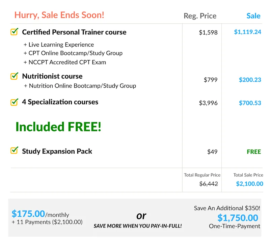Click Nutrition Online Bootcamp/Study Group item
This screenshot has height=242, width=270.
[x=80, y=86]
